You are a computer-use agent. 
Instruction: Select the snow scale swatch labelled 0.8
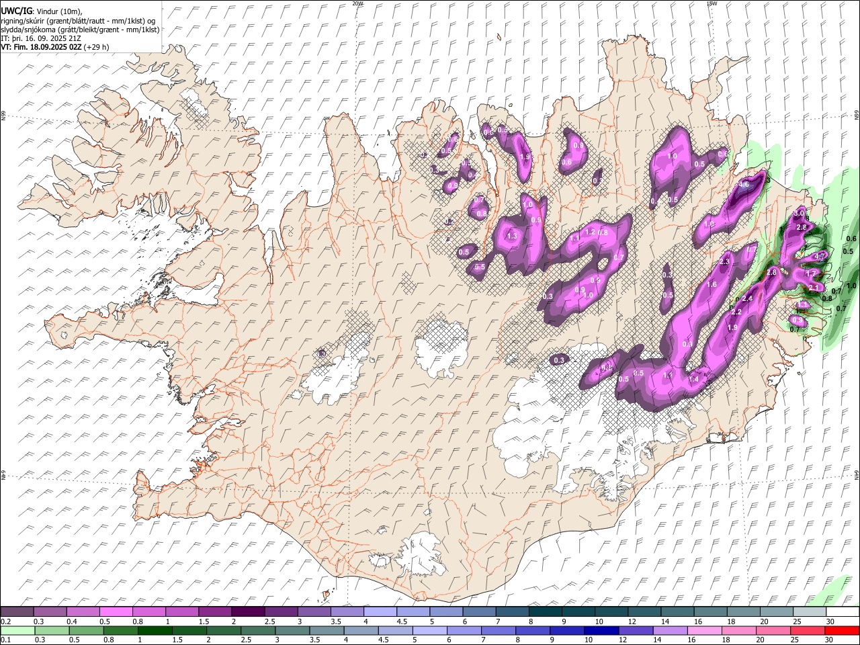click(148, 611)
